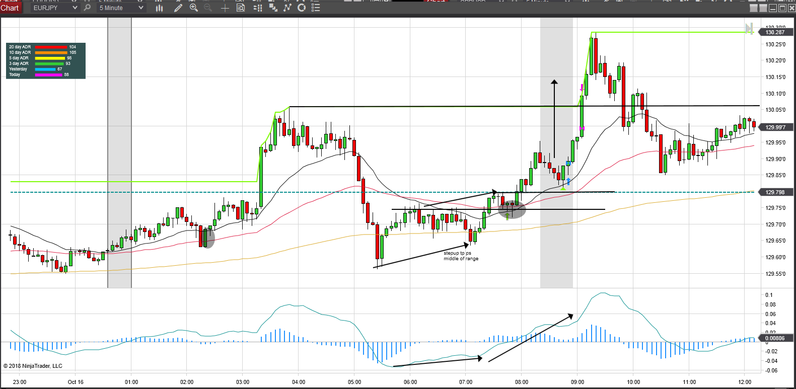Open the data box icon

[241, 8]
